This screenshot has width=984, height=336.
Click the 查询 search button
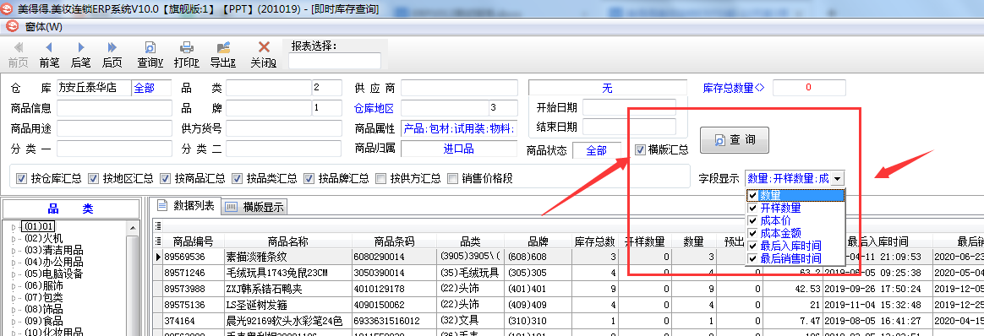(x=735, y=140)
